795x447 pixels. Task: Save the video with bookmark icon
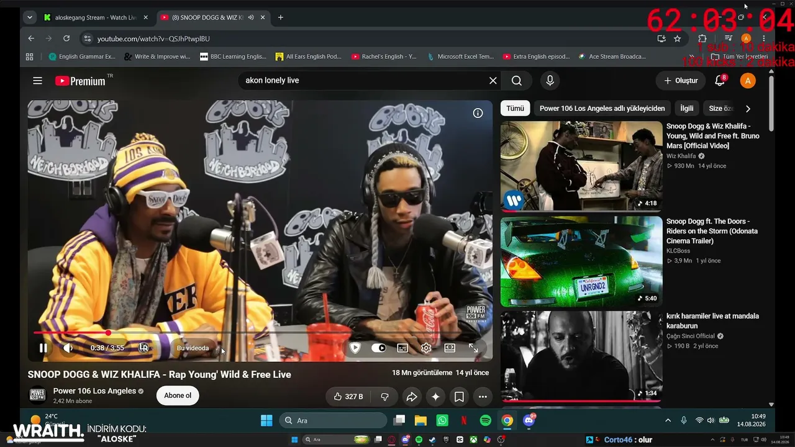(x=459, y=396)
